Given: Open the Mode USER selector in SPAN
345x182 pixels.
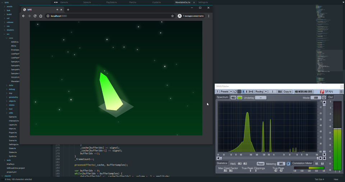Looking at the screenshot, I should pyautogui.click(x=316, y=98).
